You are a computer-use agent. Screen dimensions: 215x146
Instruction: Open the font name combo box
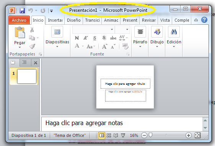pyautogui.click(x=94, y=30)
